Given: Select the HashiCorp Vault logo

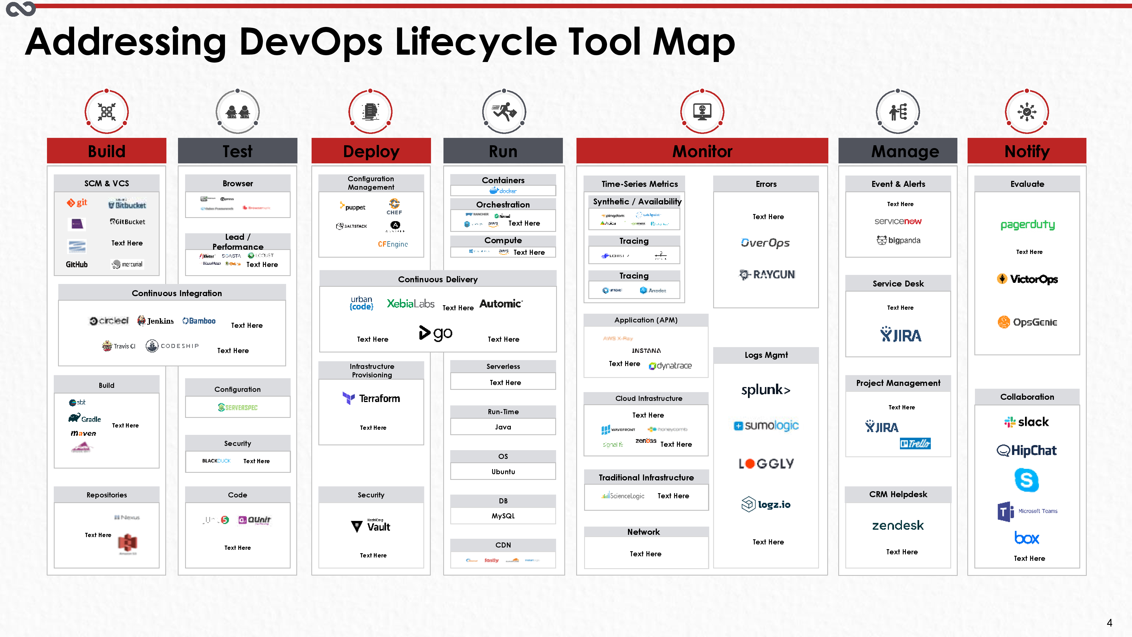Looking at the screenshot, I should pyautogui.click(x=371, y=526).
